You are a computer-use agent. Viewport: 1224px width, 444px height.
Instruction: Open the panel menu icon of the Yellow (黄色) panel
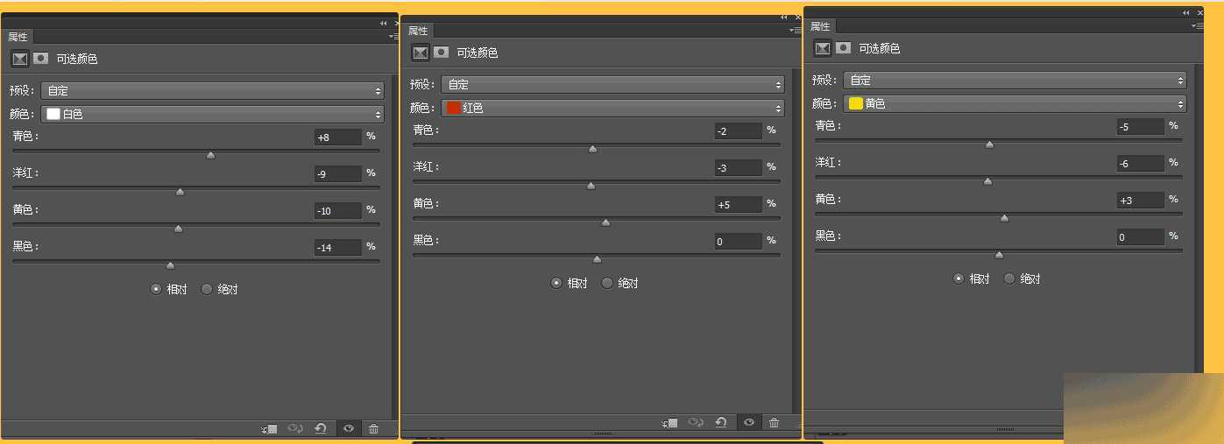[1197, 26]
